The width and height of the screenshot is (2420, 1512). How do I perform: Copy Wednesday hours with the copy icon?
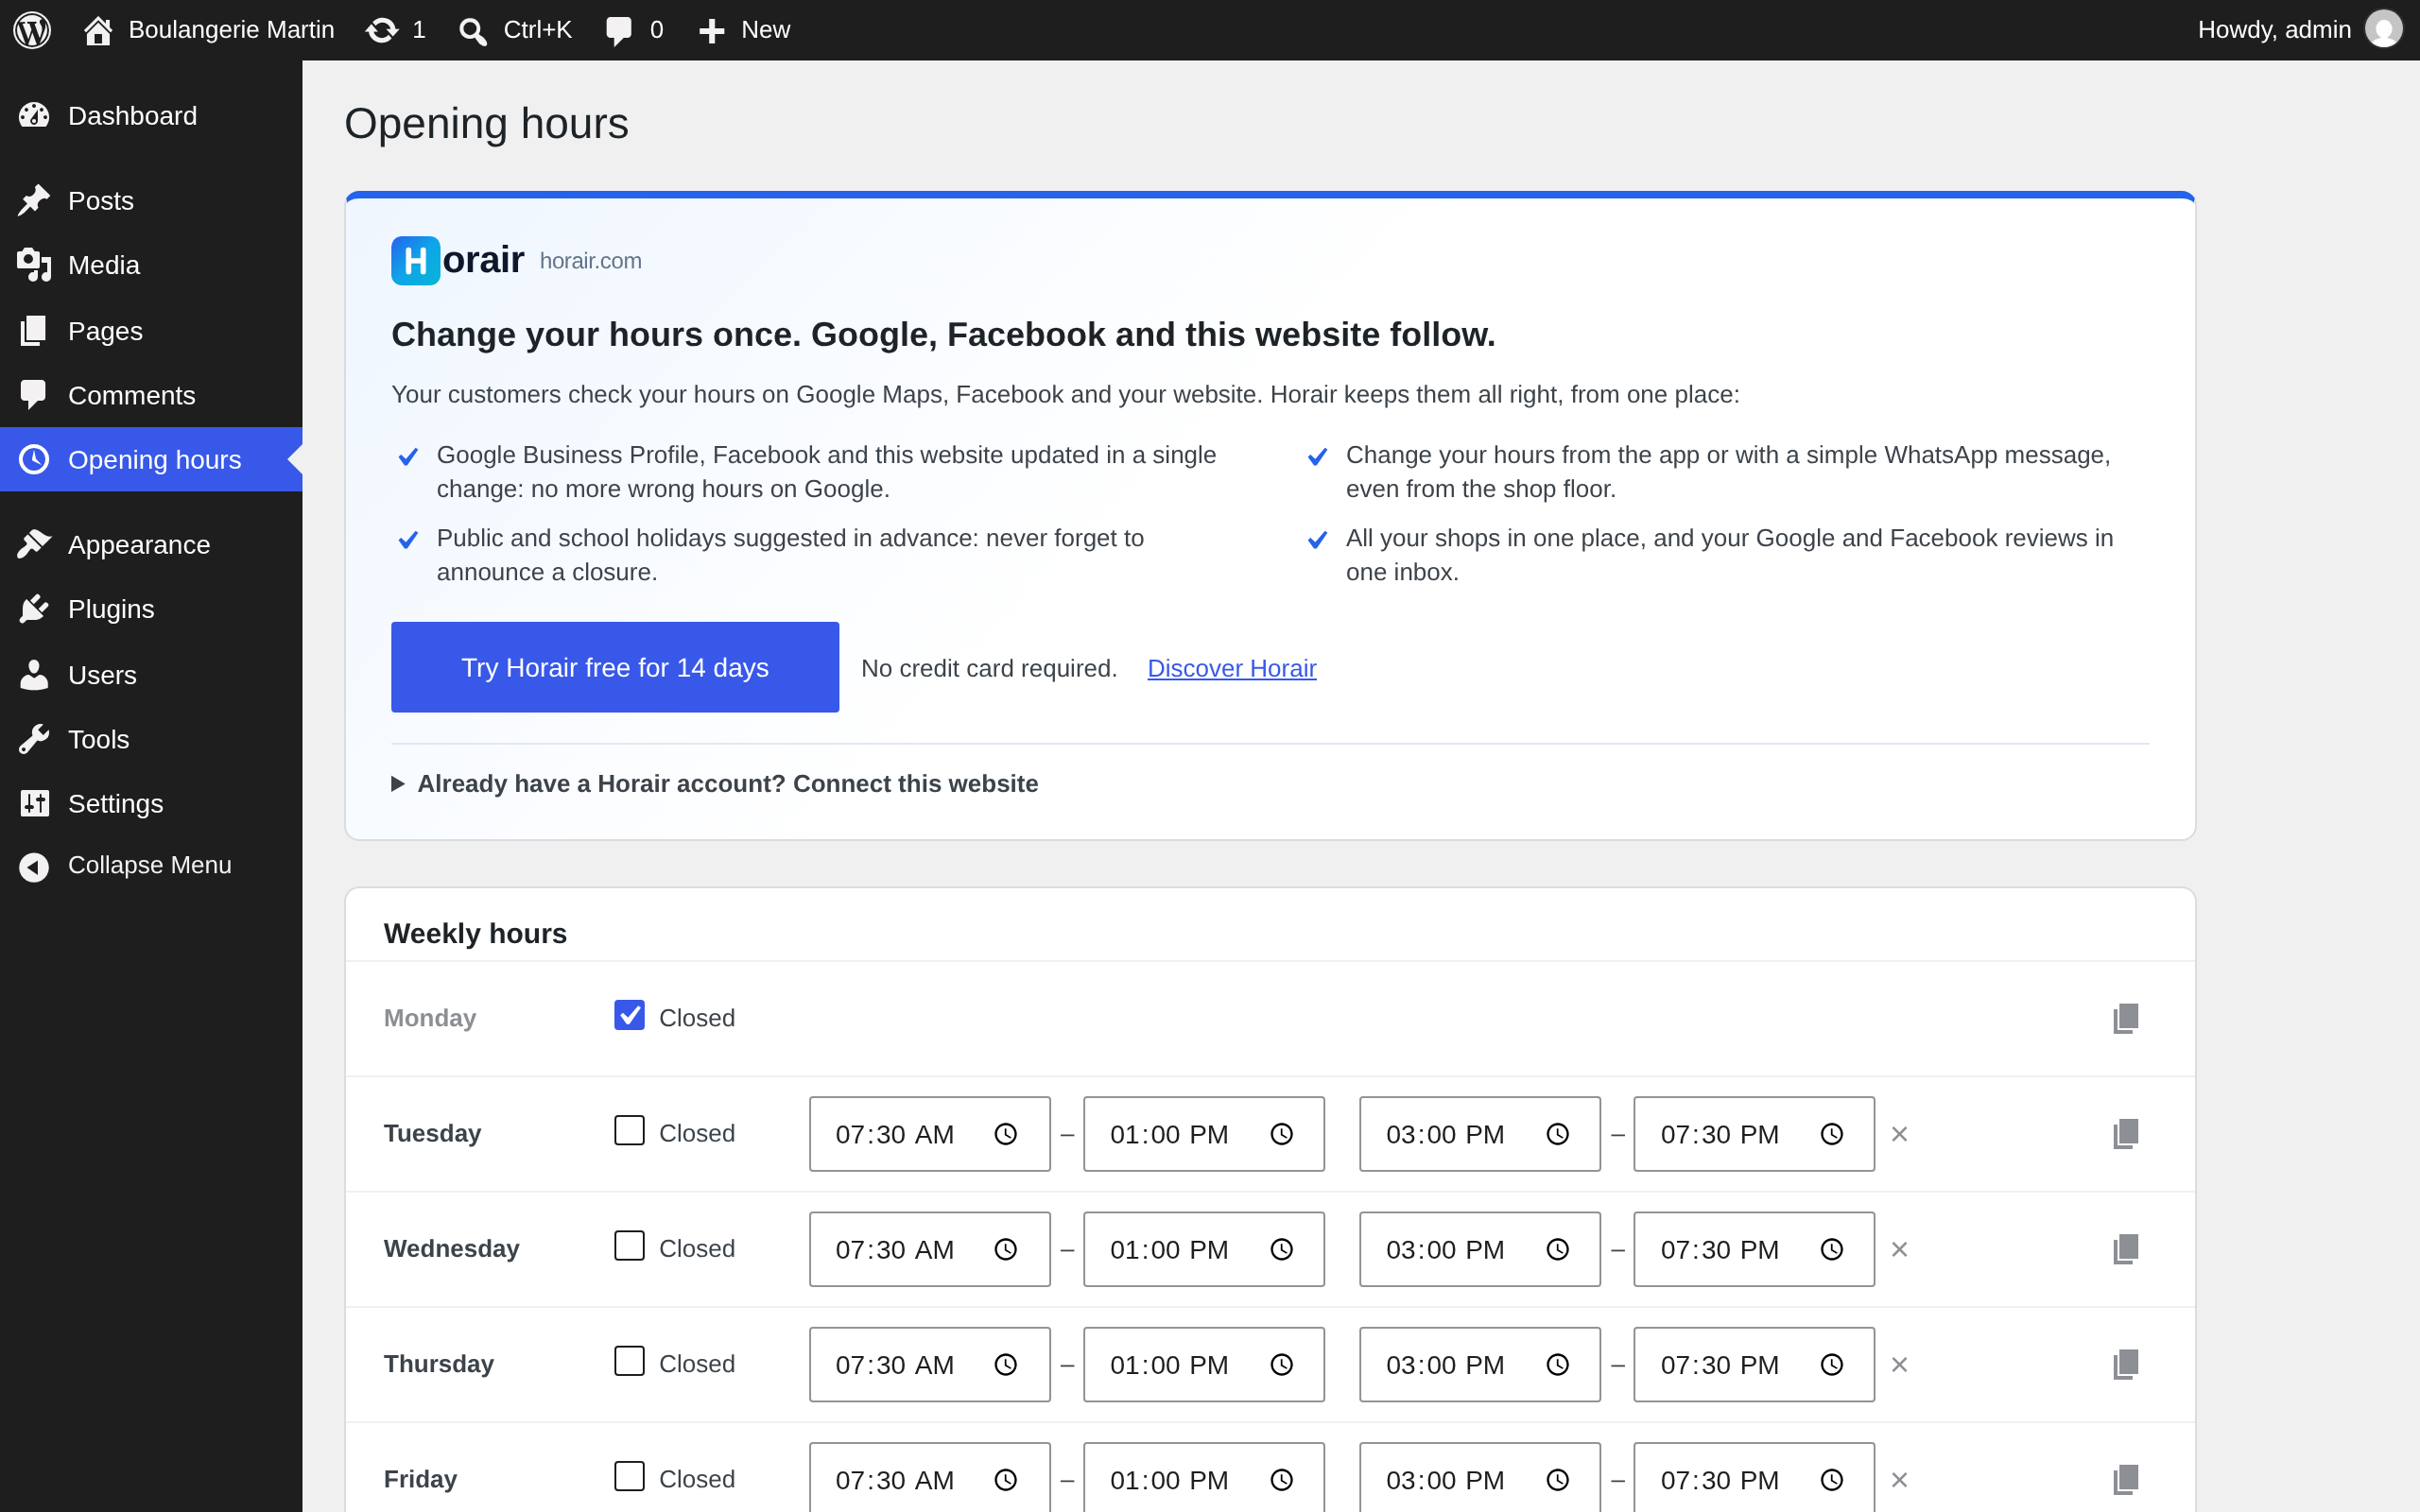(2126, 1248)
